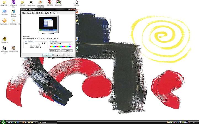Click the rainbow color quality preview bar
Screen dimensions: 199x124
61,47
